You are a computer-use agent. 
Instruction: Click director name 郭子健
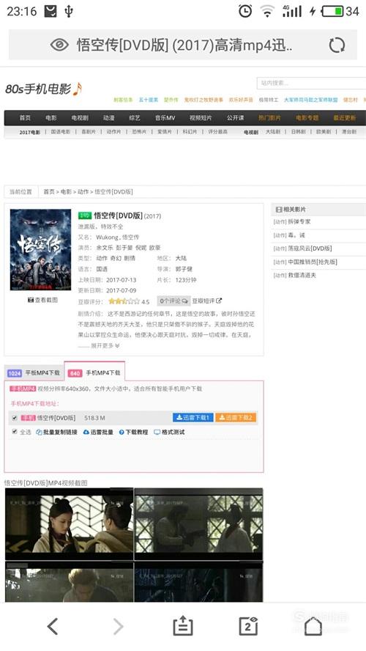(184, 269)
